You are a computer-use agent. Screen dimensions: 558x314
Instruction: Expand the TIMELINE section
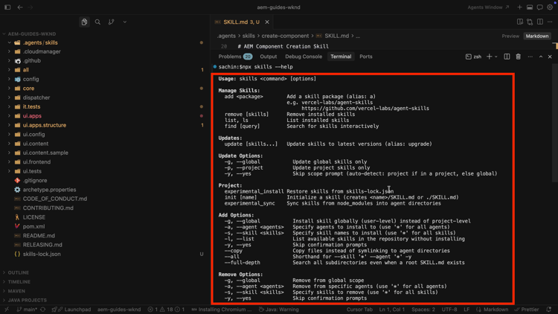point(19,282)
